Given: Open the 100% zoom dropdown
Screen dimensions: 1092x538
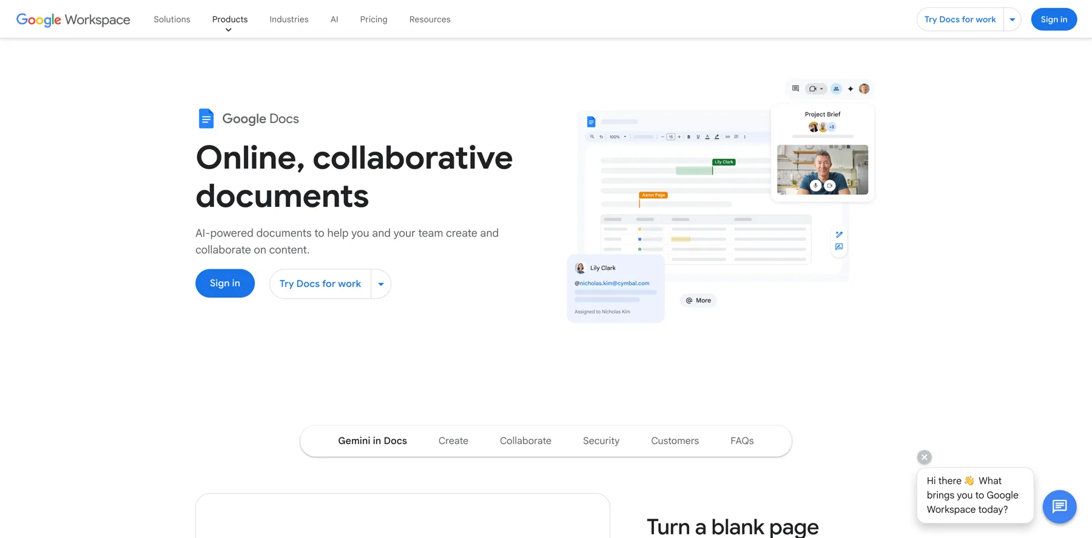Looking at the screenshot, I should click(x=618, y=137).
